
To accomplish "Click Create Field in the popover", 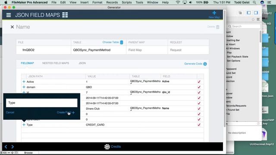I will pyautogui.click(x=66, y=112).
